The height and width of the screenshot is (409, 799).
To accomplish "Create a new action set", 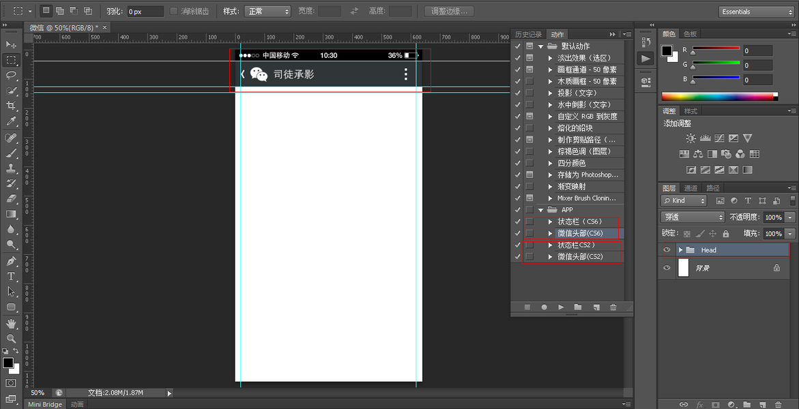I will 578,307.
